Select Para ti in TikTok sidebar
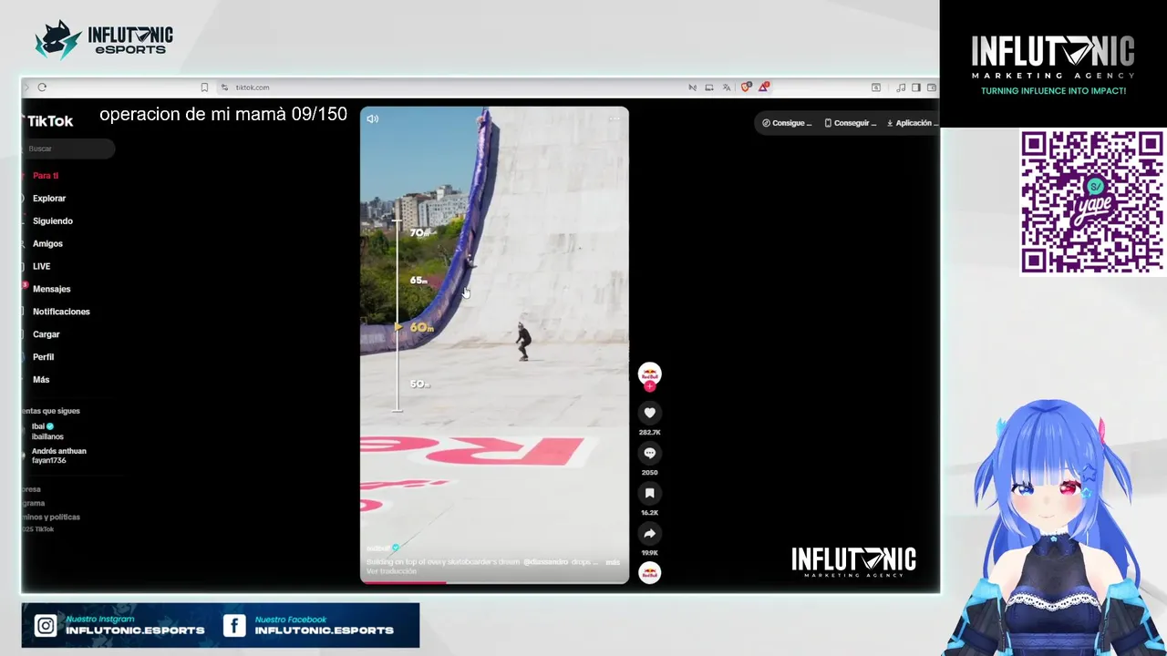1167x656 pixels. pyautogui.click(x=45, y=176)
